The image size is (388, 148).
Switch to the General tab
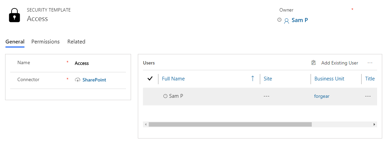click(x=15, y=42)
